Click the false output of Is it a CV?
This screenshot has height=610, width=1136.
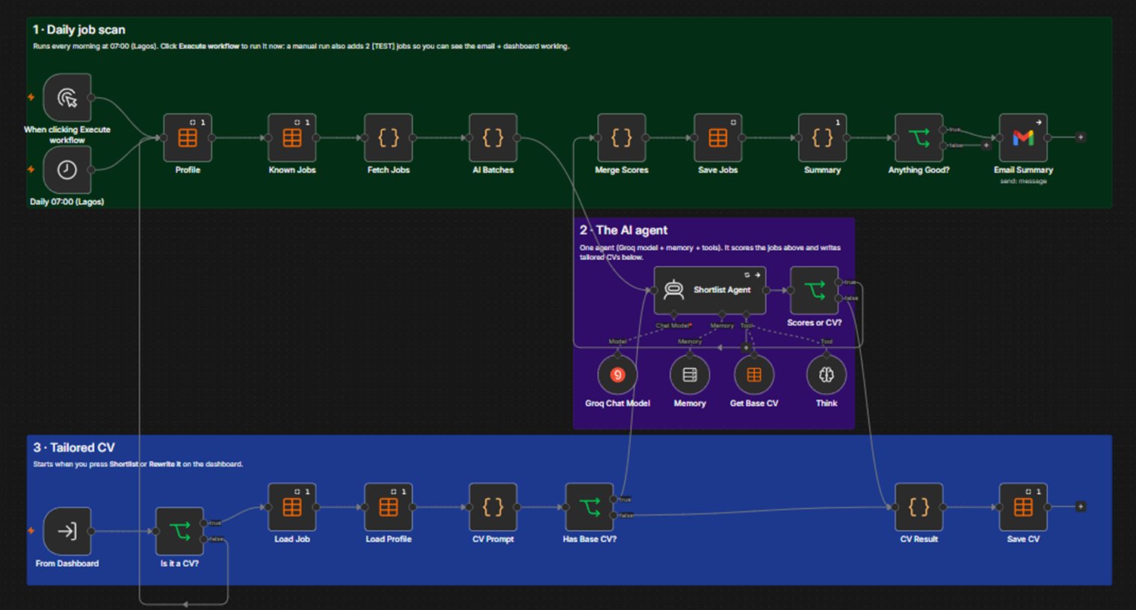point(204,539)
